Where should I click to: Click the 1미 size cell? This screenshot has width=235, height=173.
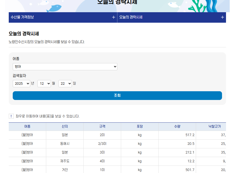click(x=102, y=170)
